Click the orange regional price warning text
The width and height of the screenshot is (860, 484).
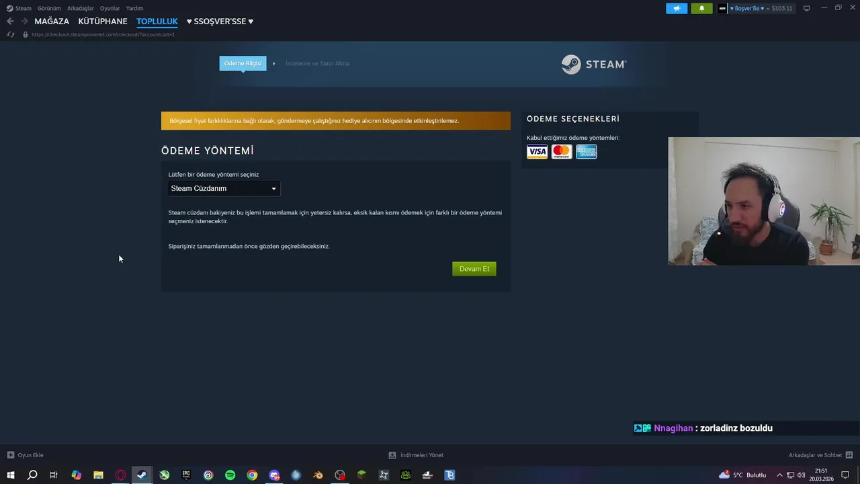[314, 121]
